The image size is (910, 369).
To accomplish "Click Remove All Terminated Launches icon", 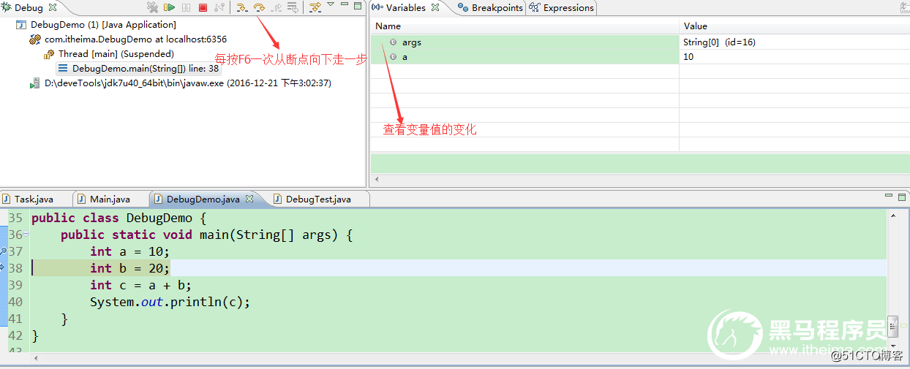I will (152, 7).
